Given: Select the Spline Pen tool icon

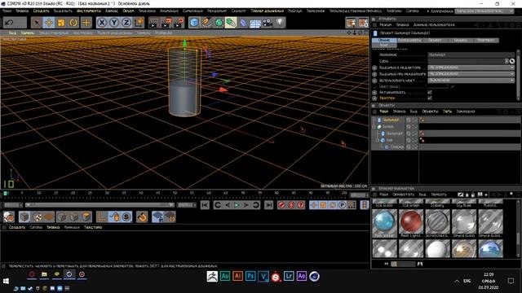Looking at the screenshot, I should (206, 23).
